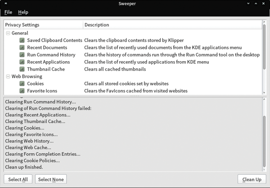Screen dimensions: 270x188
Task: Disable Run Command History checkbox
Action: (22, 55)
